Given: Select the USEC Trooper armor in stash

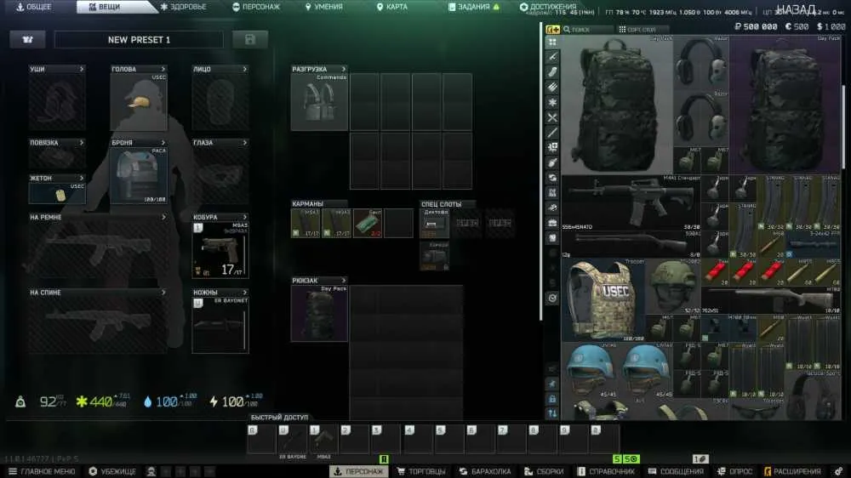Looking at the screenshot, I should [x=603, y=299].
